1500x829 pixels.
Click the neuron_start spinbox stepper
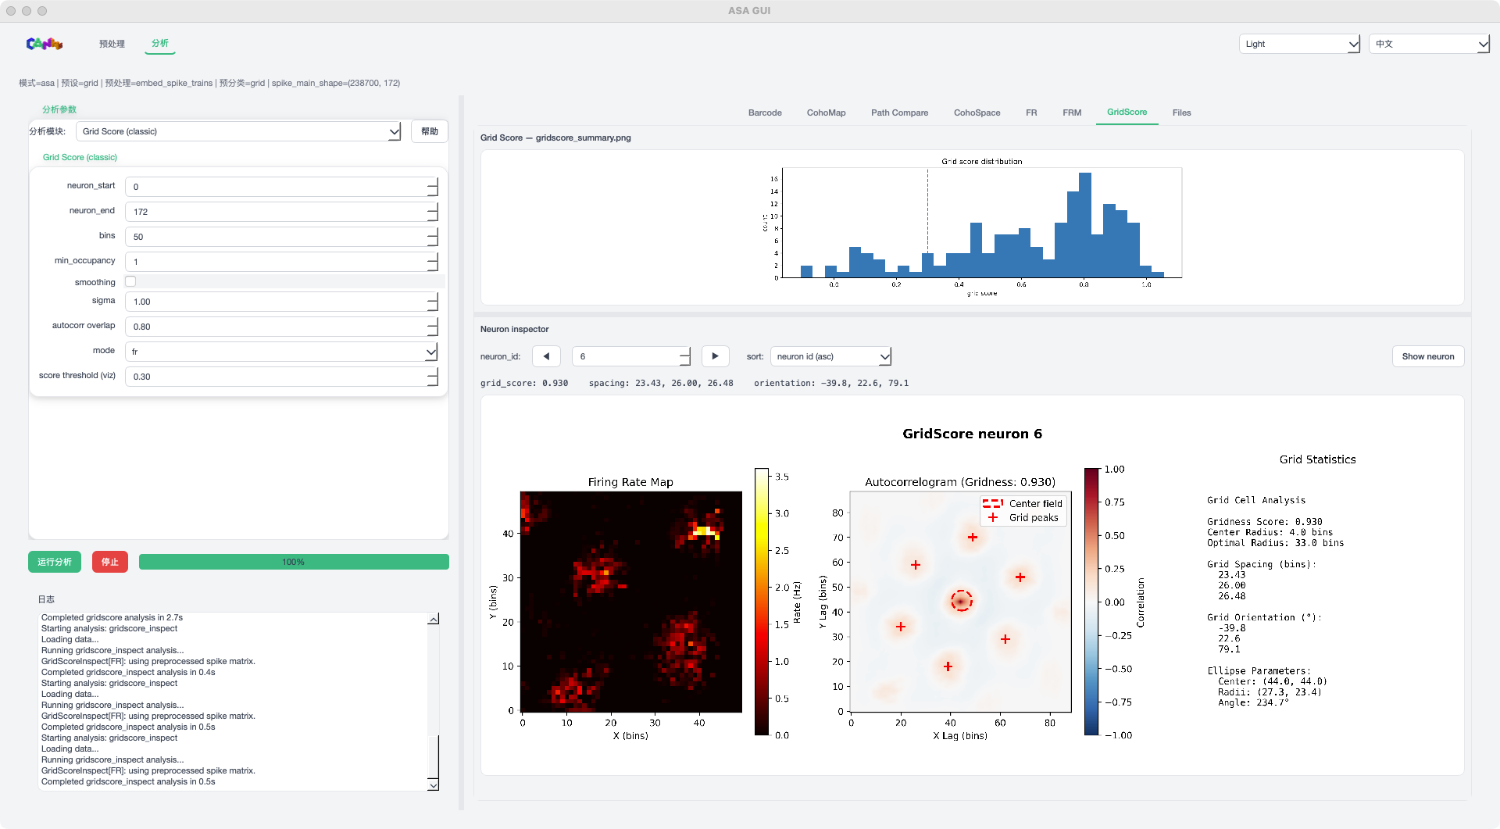(x=432, y=187)
